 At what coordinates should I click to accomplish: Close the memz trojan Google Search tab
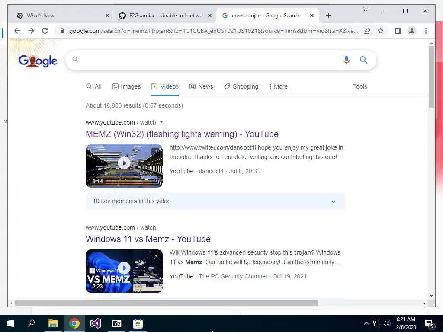pyautogui.click(x=311, y=16)
